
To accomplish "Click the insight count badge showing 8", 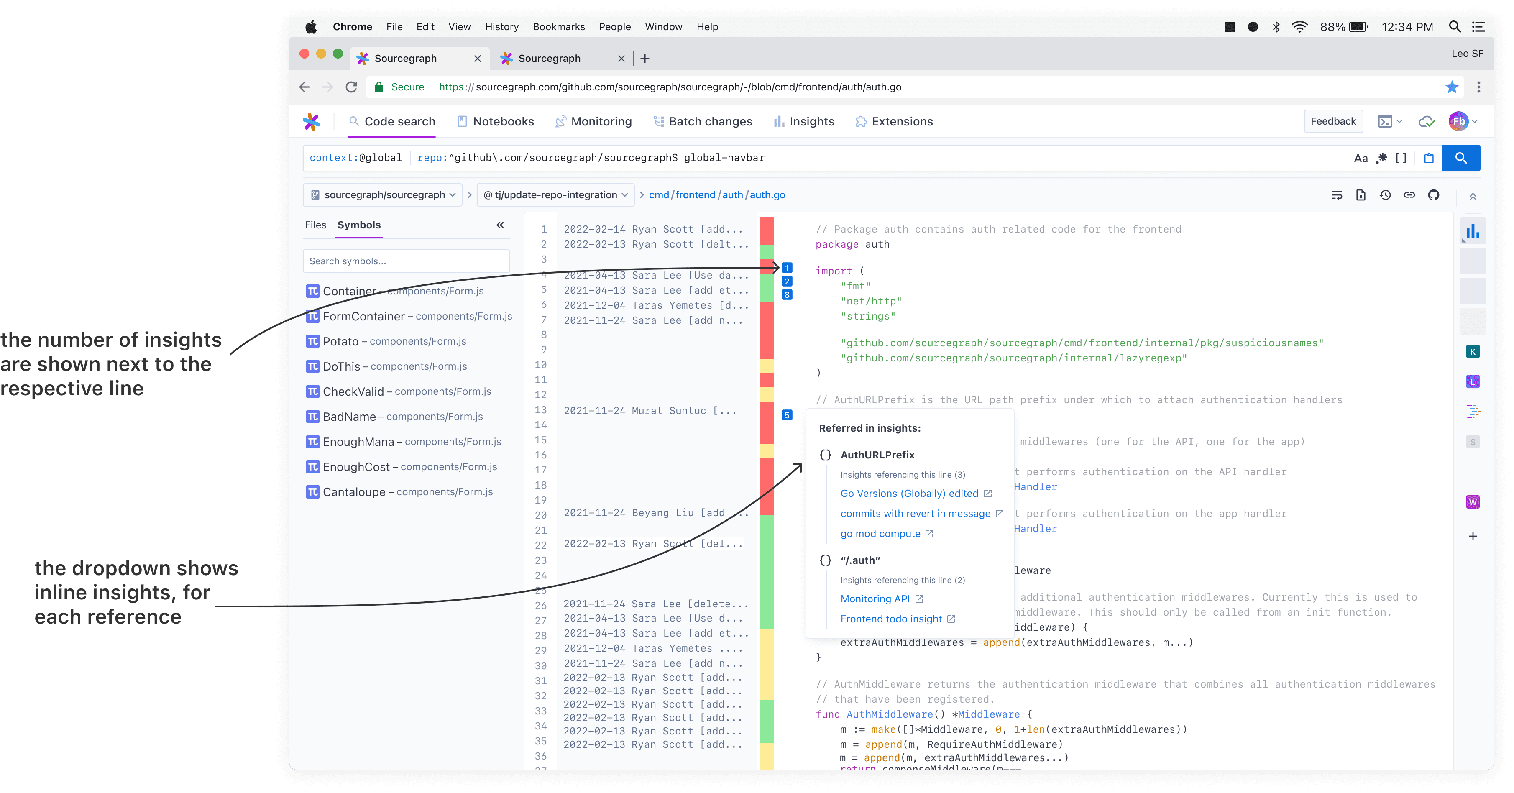I will pyautogui.click(x=787, y=295).
